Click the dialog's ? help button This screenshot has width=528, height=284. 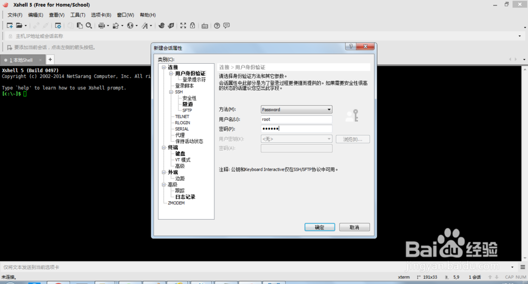click(351, 46)
